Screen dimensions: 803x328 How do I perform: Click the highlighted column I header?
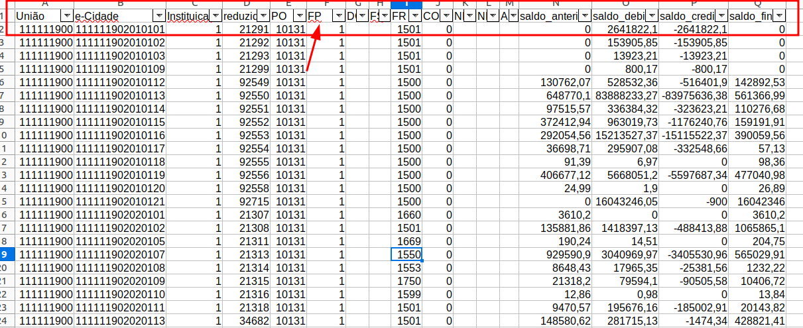(x=405, y=4)
